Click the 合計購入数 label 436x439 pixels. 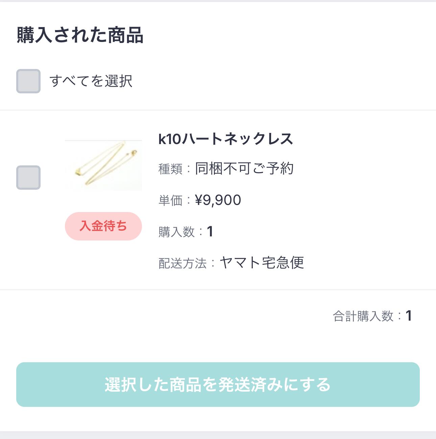click(363, 316)
